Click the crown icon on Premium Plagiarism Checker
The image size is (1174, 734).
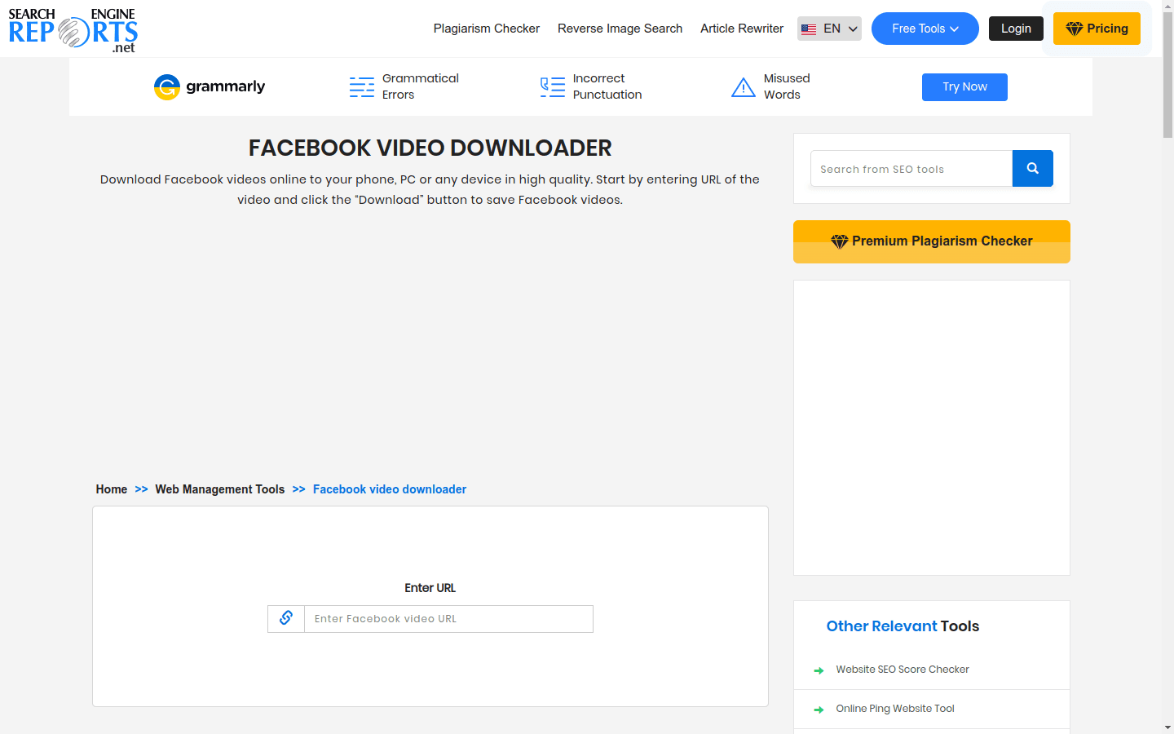tap(839, 241)
